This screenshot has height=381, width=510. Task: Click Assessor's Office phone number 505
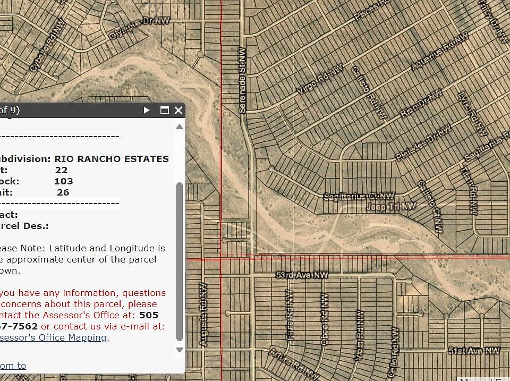pos(149,315)
